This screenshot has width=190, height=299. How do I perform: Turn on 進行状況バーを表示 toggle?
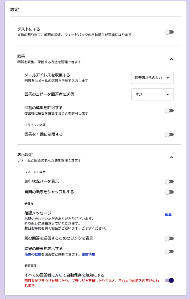pyautogui.click(x=169, y=181)
